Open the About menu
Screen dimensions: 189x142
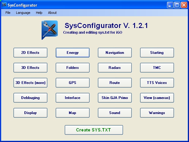(x=52, y=13)
